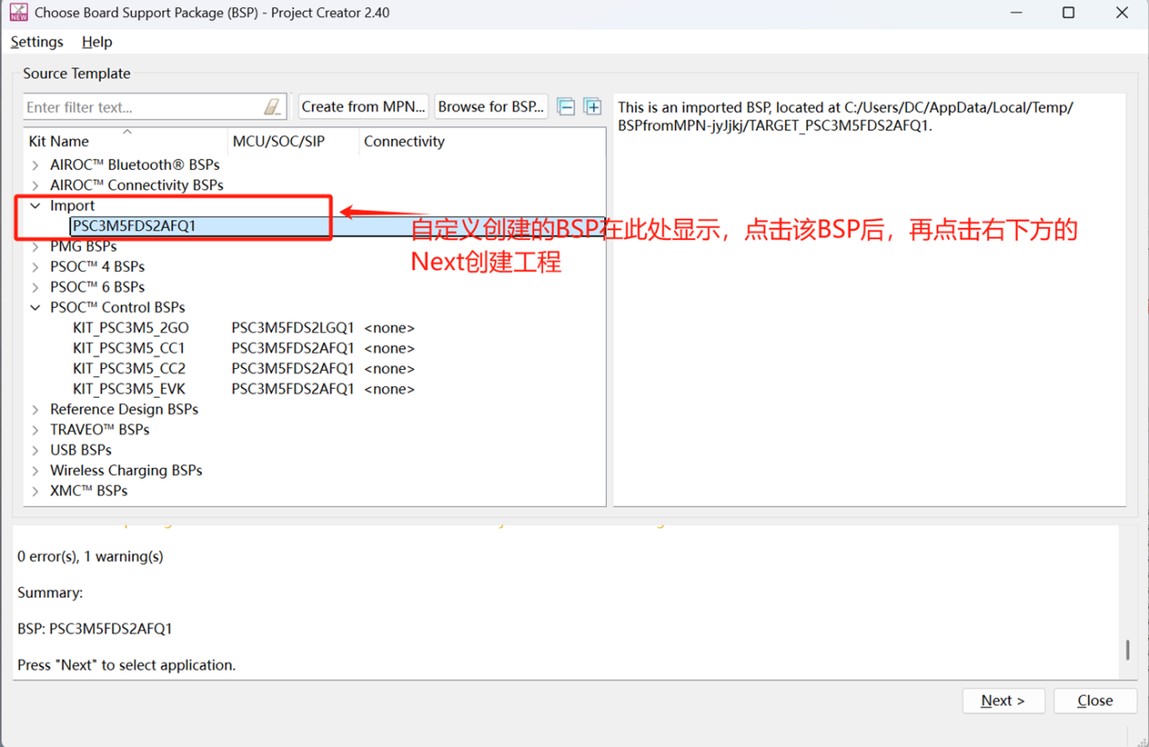Click the log panel vertical scrollbar
This screenshot has height=747, width=1149.
1127,648
